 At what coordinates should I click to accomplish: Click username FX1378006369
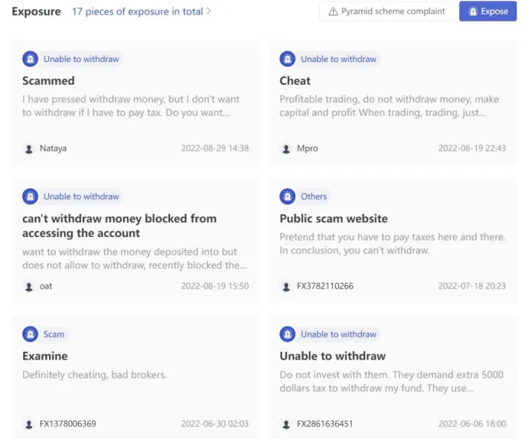click(x=67, y=424)
